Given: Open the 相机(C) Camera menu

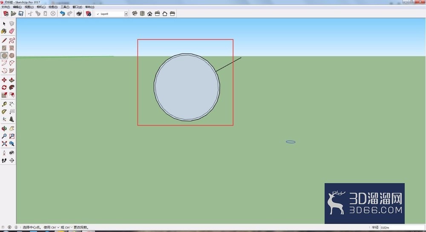Looking at the screenshot, I should coord(41,7).
